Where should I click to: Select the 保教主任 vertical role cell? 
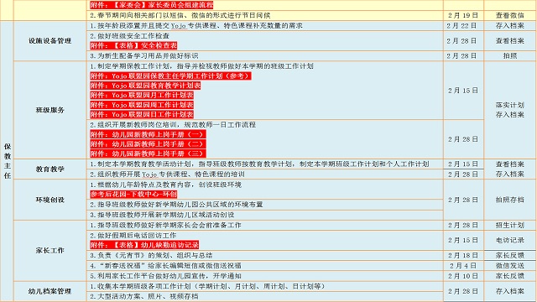[x=8, y=161]
